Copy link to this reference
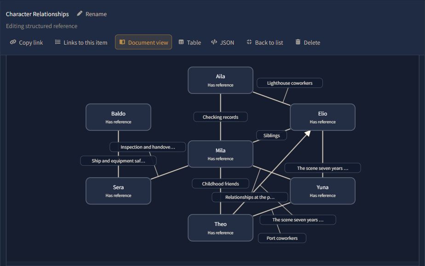 coord(26,42)
